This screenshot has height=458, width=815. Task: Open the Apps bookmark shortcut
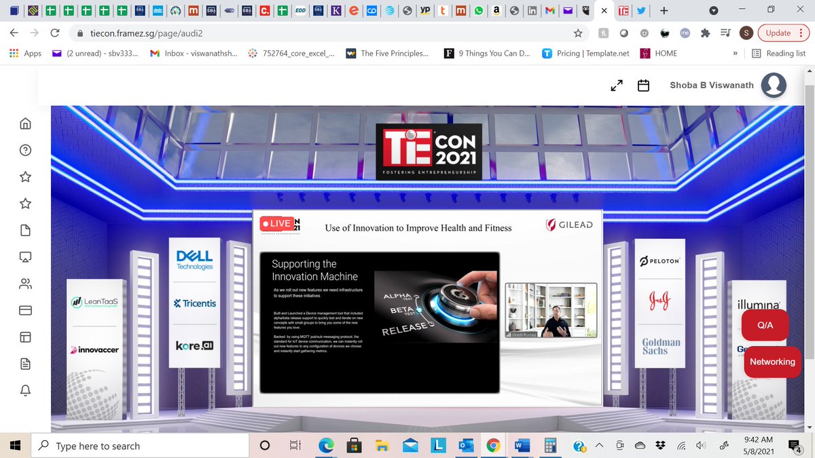tap(24, 54)
